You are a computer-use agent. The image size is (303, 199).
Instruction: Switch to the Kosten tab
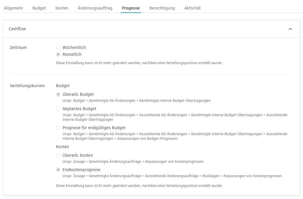point(62,8)
